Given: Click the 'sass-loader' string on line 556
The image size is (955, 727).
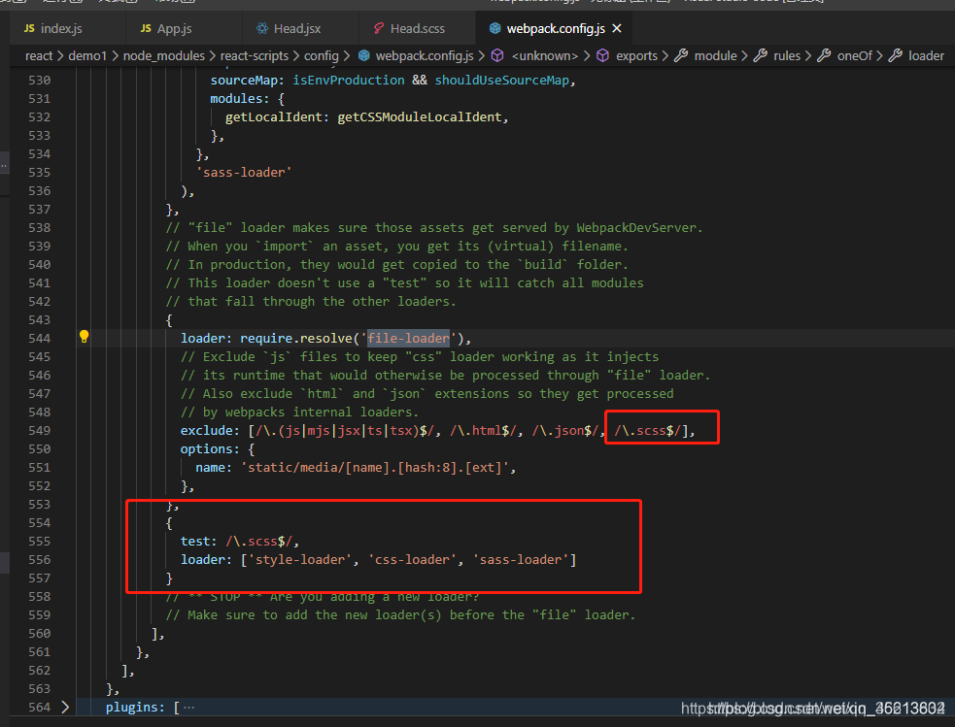Looking at the screenshot, I should pyautogui.click(x=521, y=560).
